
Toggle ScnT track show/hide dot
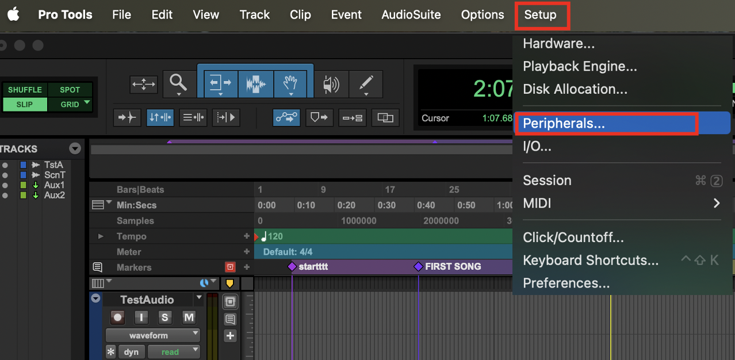pos(5,175)
